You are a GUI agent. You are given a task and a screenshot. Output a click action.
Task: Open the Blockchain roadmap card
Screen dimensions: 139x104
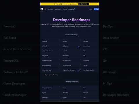72,55
